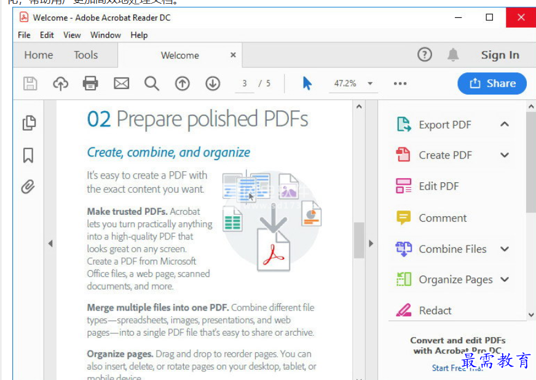536x380 pixels.
Task: Open the File menu
Action: [24, 35]
